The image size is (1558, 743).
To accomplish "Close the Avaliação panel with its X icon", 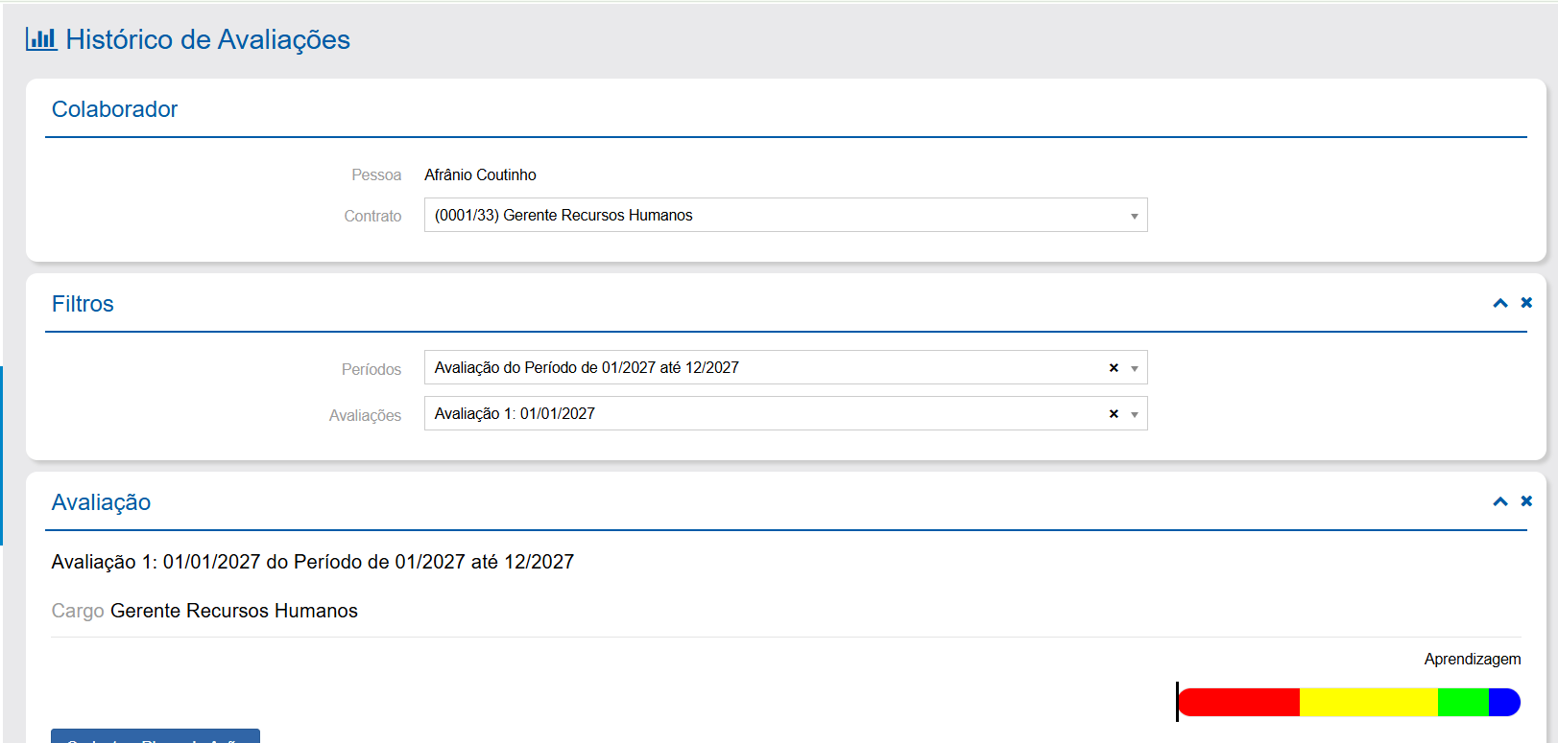I will (1526, 501).
